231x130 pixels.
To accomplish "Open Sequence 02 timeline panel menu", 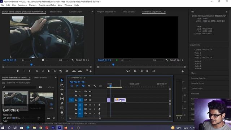I will (x=84, y=78).
